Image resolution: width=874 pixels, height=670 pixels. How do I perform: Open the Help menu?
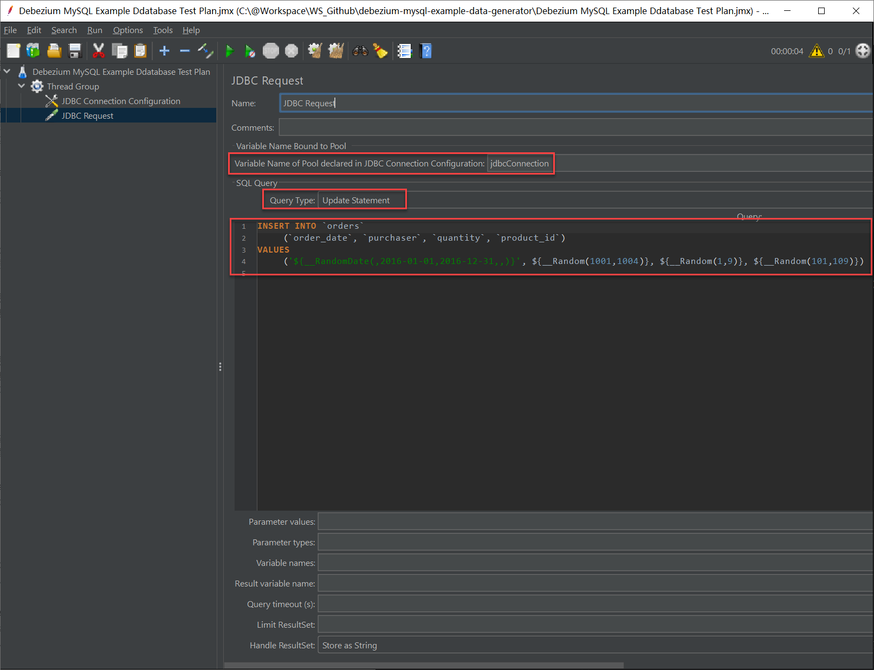[x=191, y=30]
